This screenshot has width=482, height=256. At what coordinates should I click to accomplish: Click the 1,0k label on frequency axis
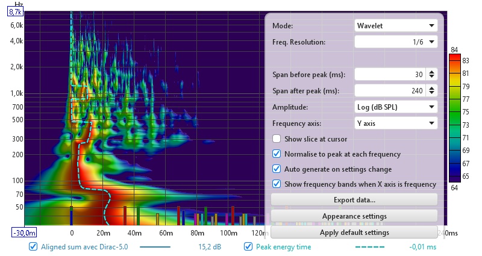point(17,93)
